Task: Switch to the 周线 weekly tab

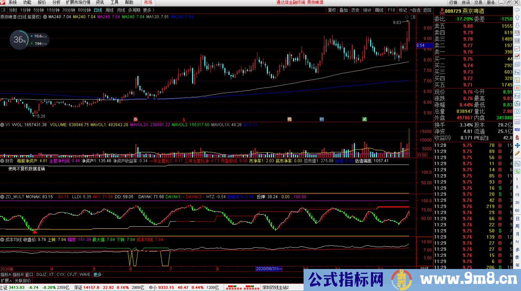Action: pyautogui.click(x=109, y=10)
